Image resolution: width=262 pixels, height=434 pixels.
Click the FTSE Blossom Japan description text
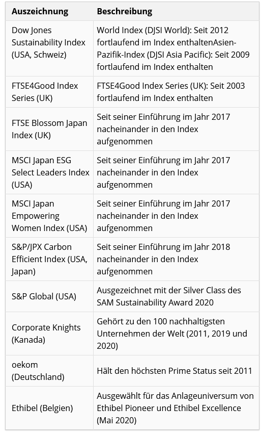(x=163, y=129)
